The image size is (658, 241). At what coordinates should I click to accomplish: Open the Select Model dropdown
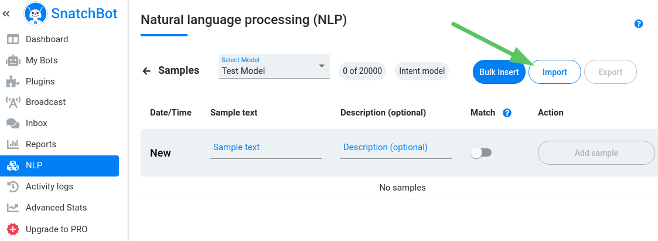tap(274, 66)
